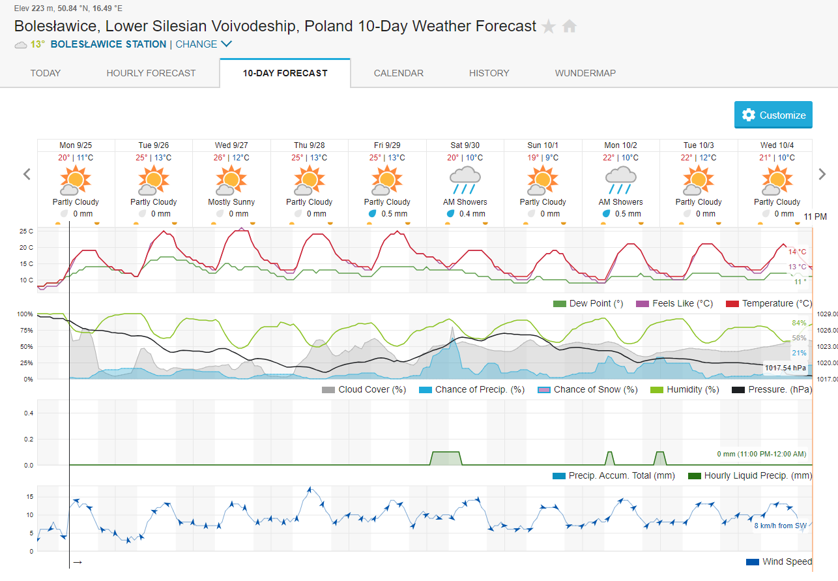Click the Monday 10/2 rain cloud icon
The width and height of the screenshot is (838, 581).
(x=621, y=179)
